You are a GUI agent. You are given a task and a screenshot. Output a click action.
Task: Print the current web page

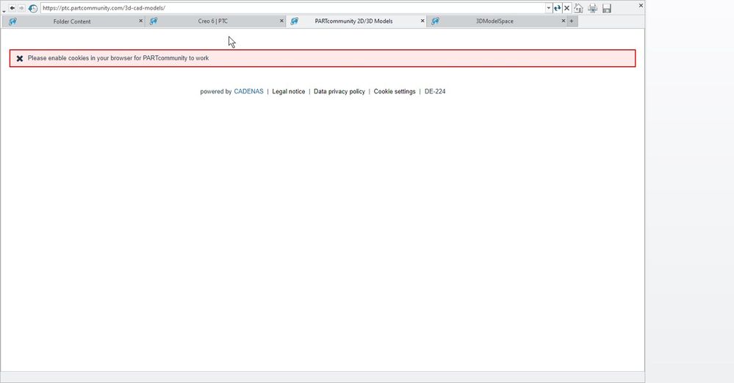pyautogui.click(x=593, y=8)
